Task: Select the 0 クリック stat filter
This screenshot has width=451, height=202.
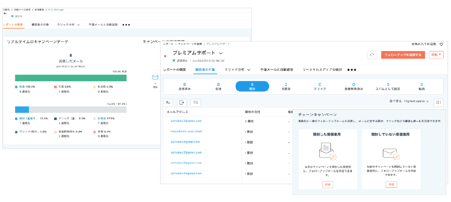Action: 320,86
